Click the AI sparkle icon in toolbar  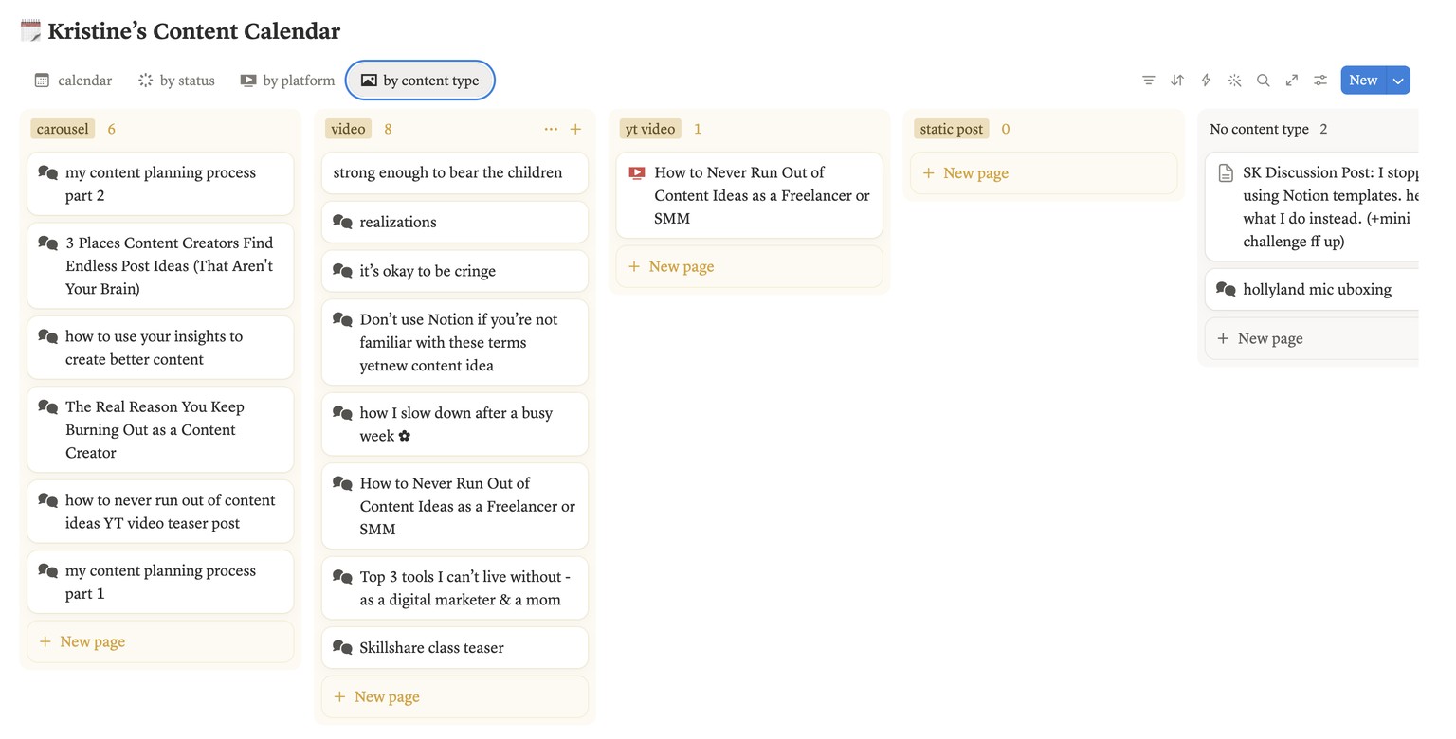pyautogui.click(x=1234, y=81)
